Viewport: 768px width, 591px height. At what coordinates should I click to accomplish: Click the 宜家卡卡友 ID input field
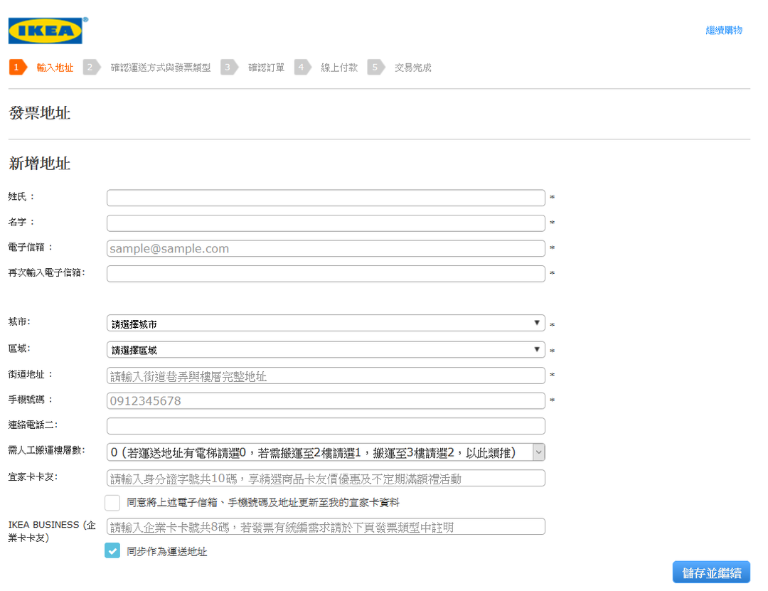coord(326,479)
